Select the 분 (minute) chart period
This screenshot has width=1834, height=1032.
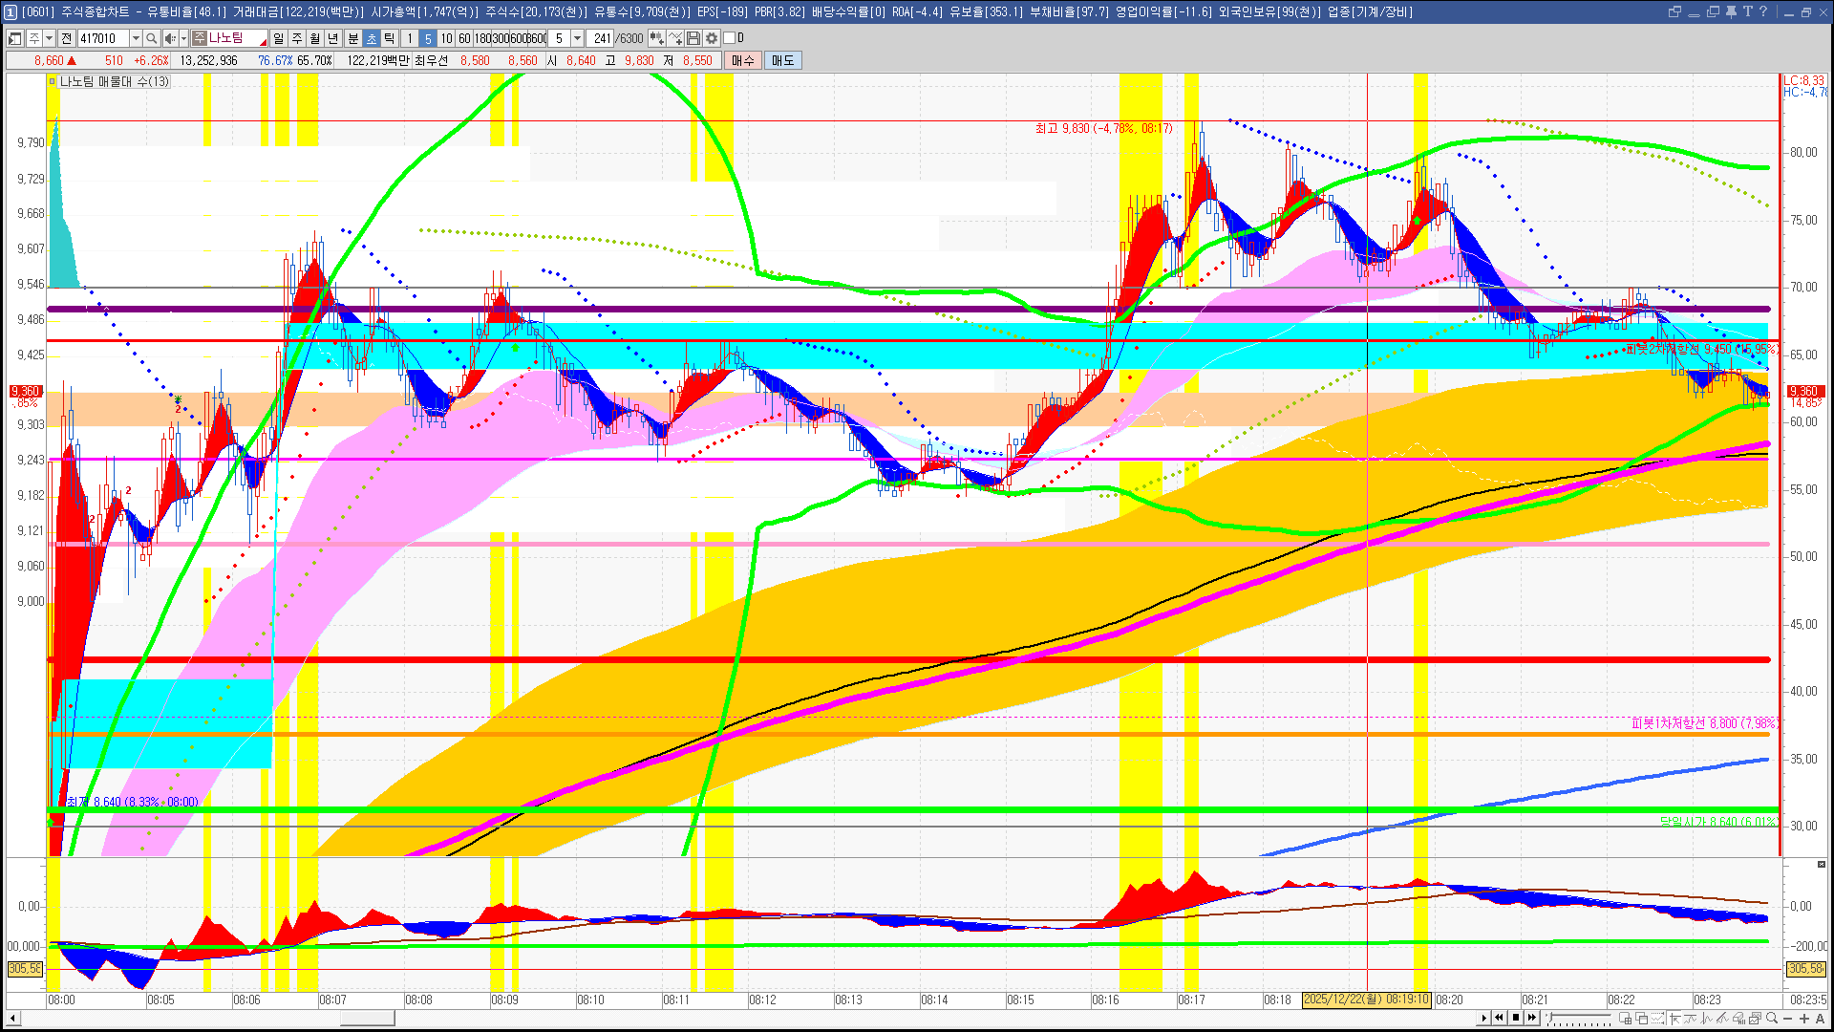point(352,38)
